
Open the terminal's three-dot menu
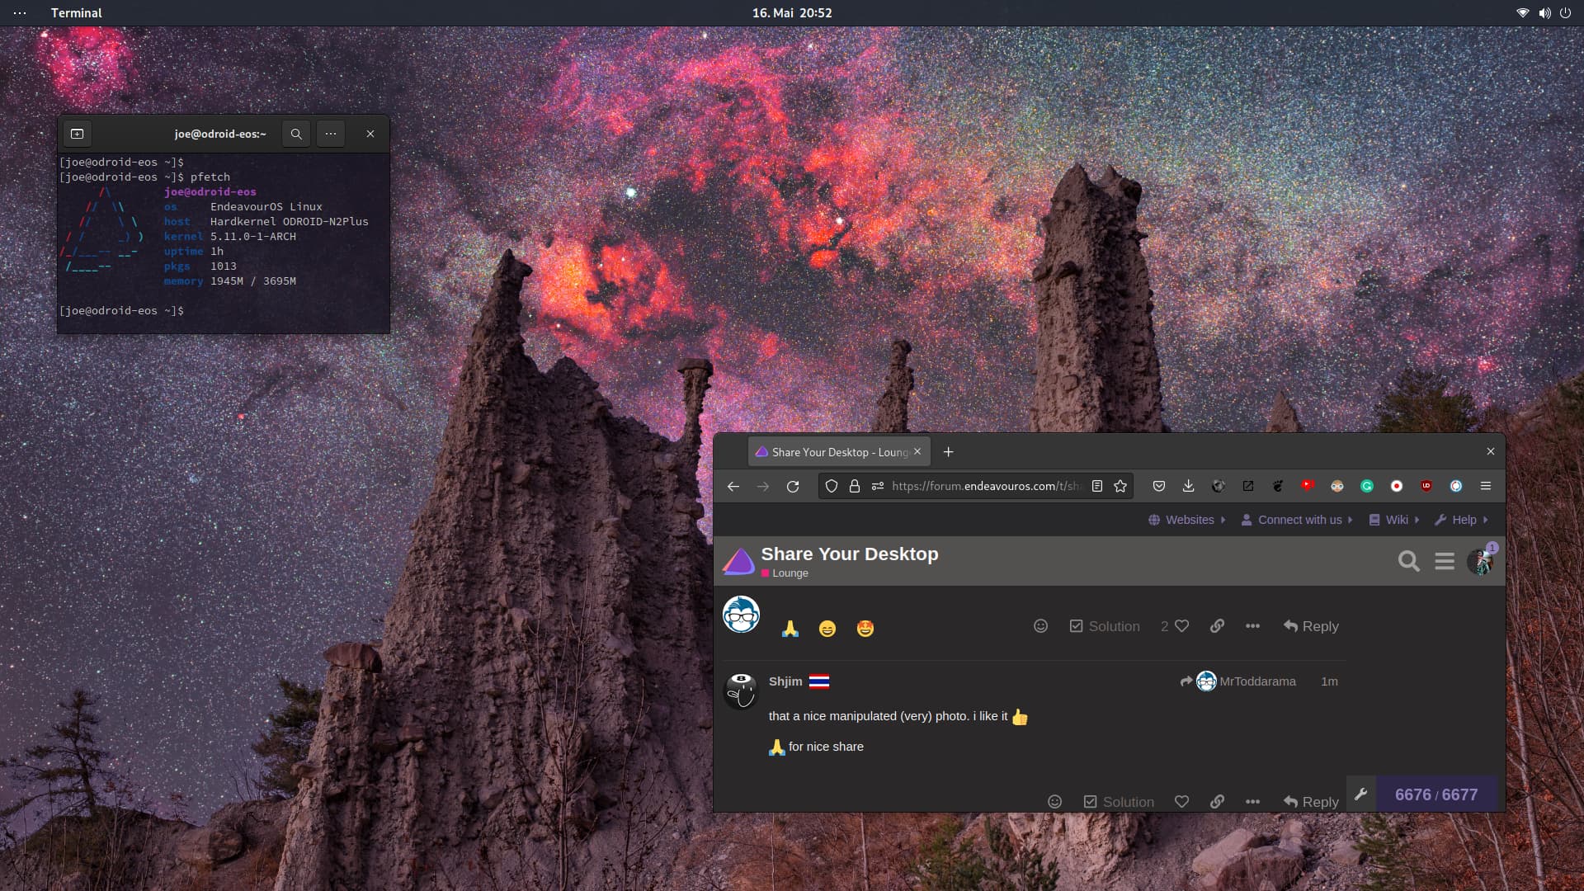click(x=331, y=134)
